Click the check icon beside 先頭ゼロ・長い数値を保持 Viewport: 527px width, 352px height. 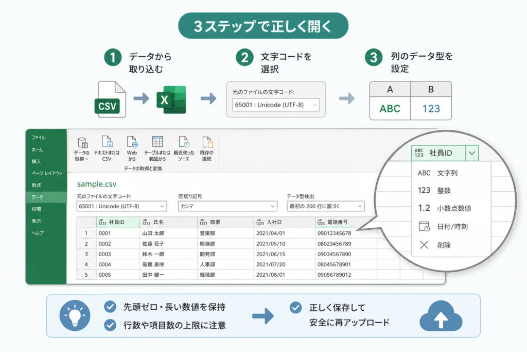[x=110, y=307]
